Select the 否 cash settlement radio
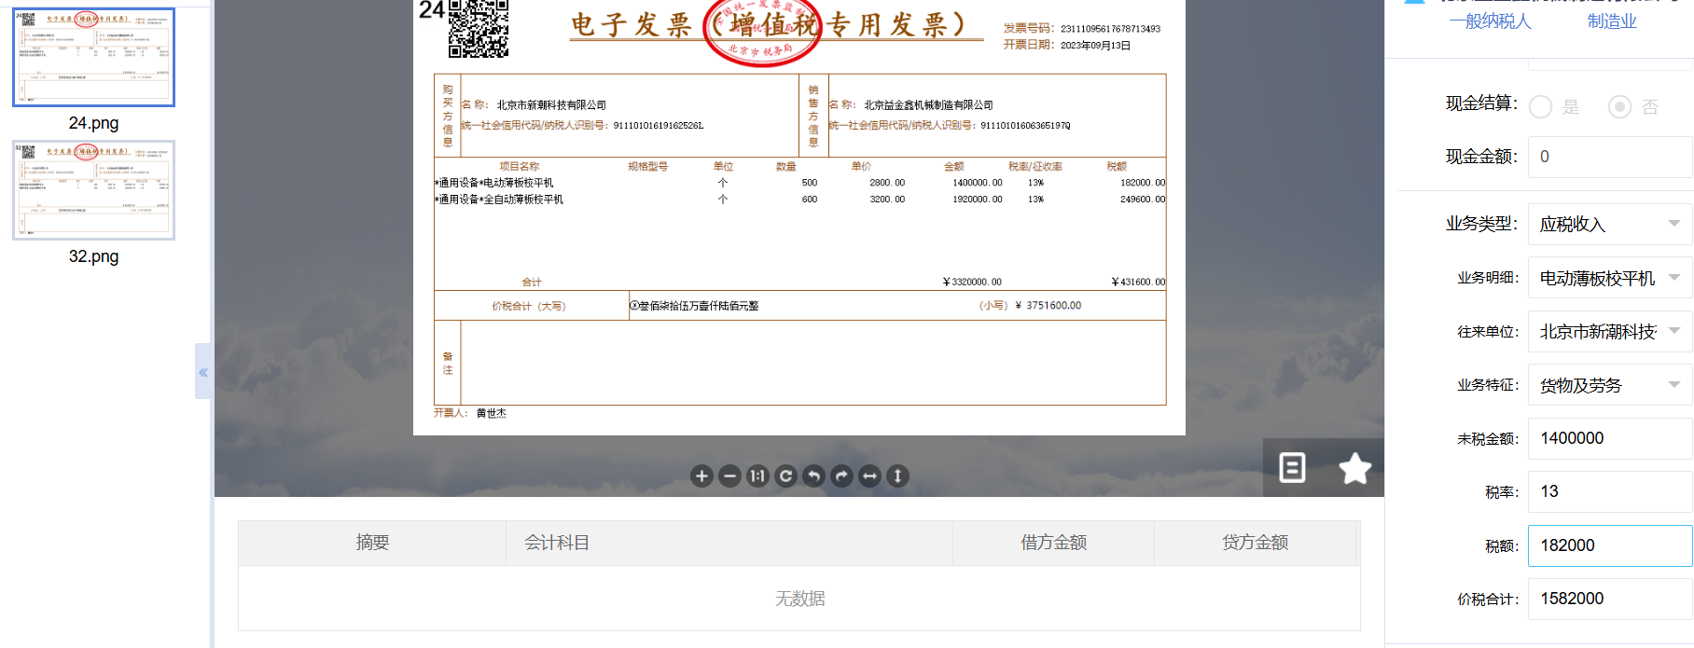The image size is (1694, 648). 1620,107
